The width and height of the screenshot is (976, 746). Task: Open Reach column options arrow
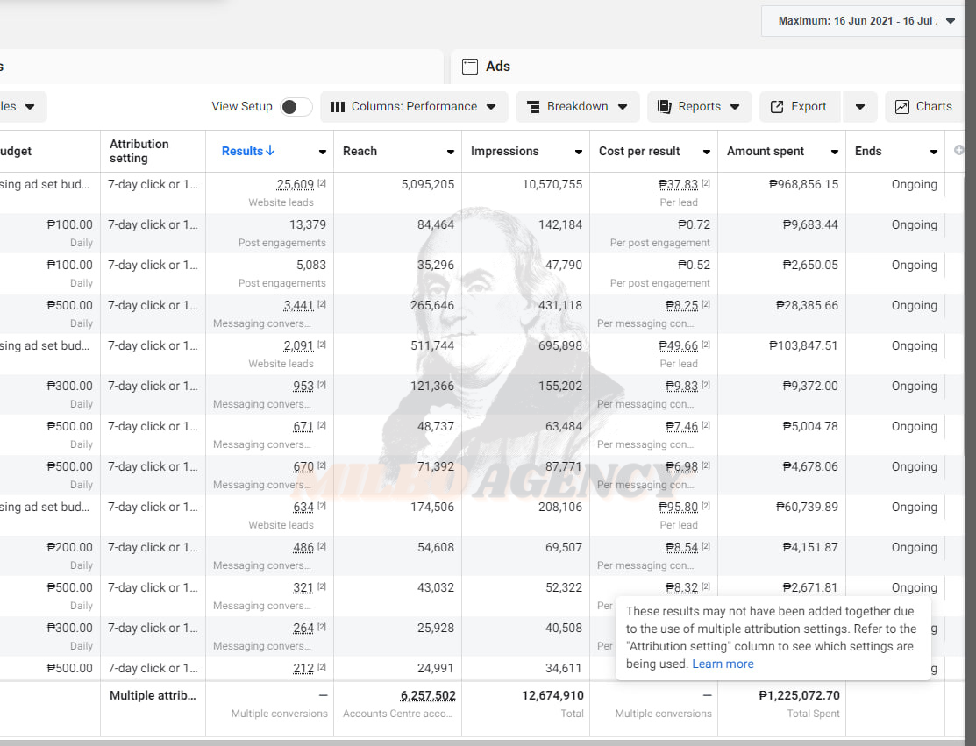coord(451,152)
